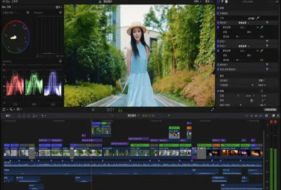Open color editor icon for hue/saturation curves row
Screen dimensions: 281x190
[x=267, y=70]
